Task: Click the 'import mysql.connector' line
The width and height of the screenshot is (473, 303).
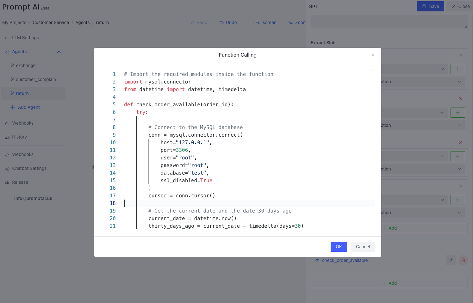Action: point(158,82)
